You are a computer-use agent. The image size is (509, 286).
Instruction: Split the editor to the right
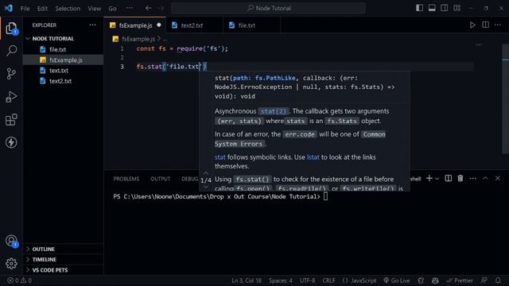click(485, 25)
